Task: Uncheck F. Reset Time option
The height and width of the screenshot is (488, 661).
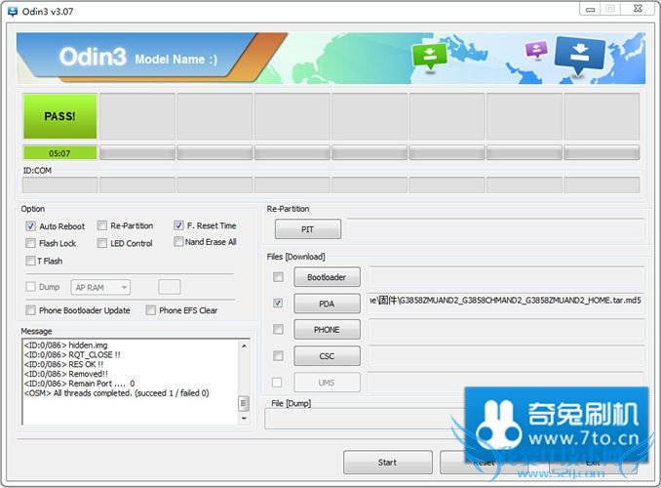Action: 178,225
